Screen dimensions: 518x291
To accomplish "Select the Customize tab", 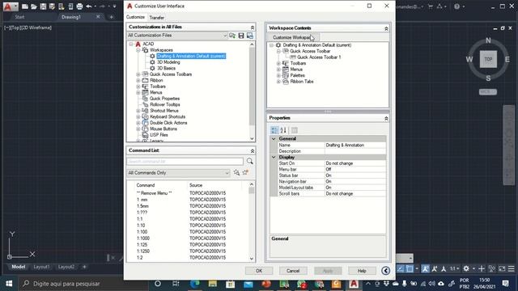I will (x=135, y=17).
